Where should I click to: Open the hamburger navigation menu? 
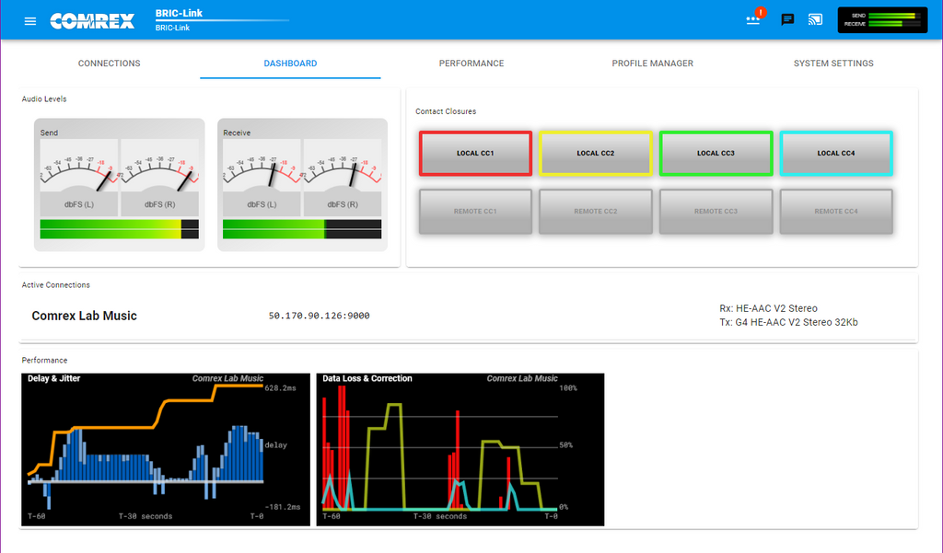pyautogui.click(x=30, y=21)
